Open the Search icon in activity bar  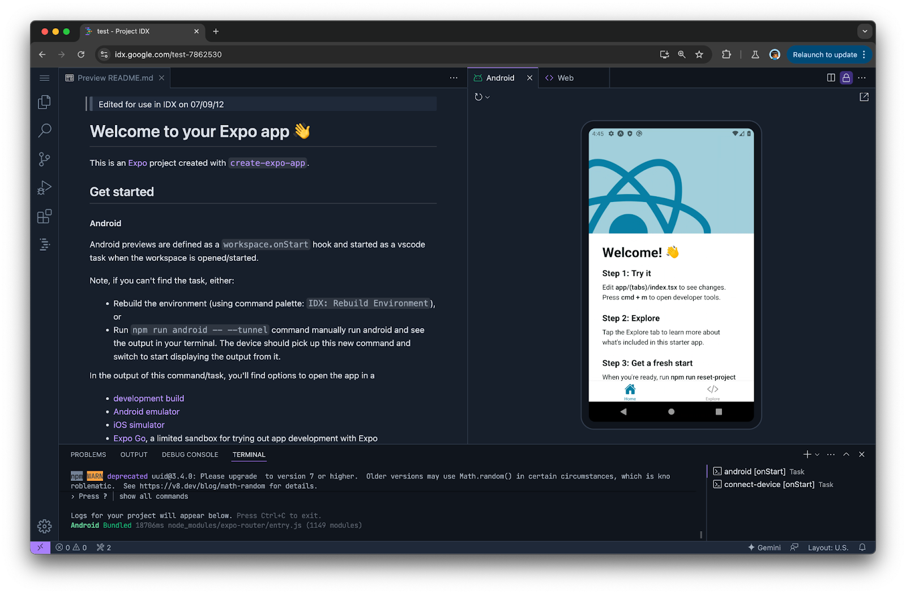pyautogui.click(x=44, y=131)
